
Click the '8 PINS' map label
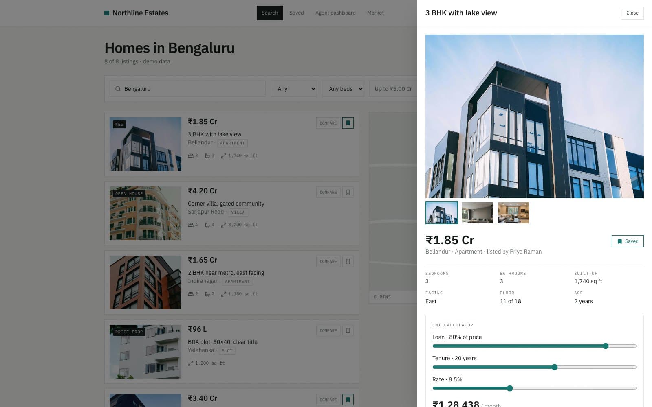coord(382,297)
